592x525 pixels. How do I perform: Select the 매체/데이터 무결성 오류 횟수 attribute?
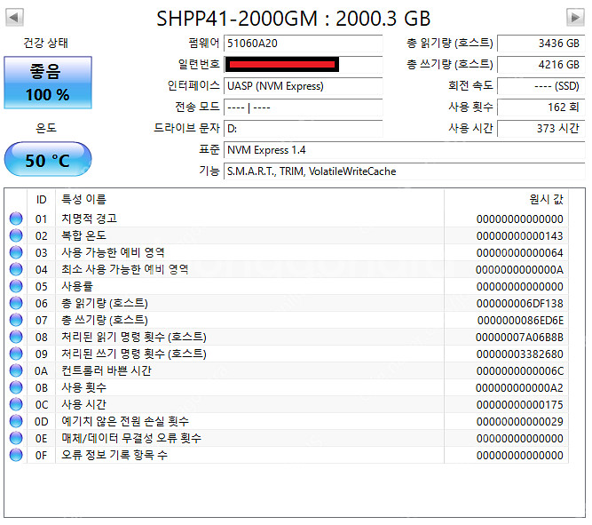pyautogui.click(x=131, y=438)
